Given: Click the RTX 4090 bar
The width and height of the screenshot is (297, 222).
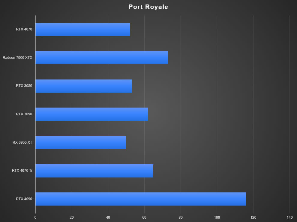Looking at the screenshot, I should point(141,199).
